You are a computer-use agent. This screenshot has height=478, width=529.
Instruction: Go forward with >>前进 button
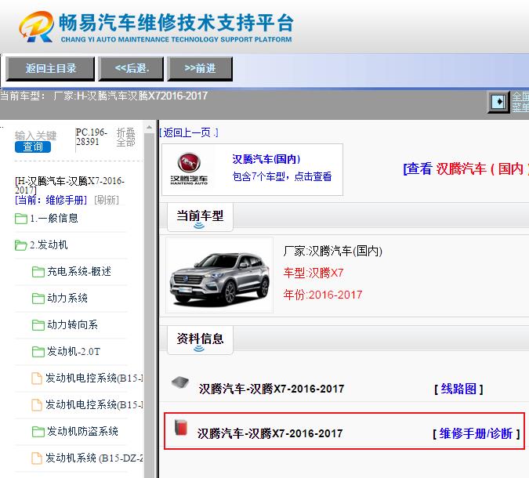coord(200,69)
